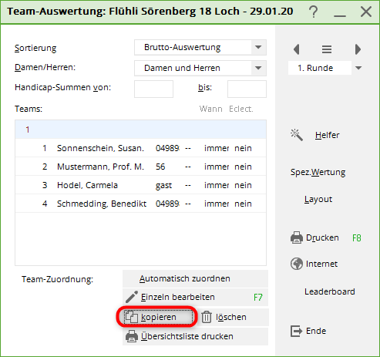Expand the Sortierung Brutto-Auswertung dropdown

(x=258, y=47)
